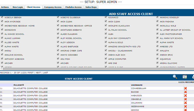Toggle ANTHONY AJIBOSIN checkbox

pyautogui.click(x=2, y=59)
